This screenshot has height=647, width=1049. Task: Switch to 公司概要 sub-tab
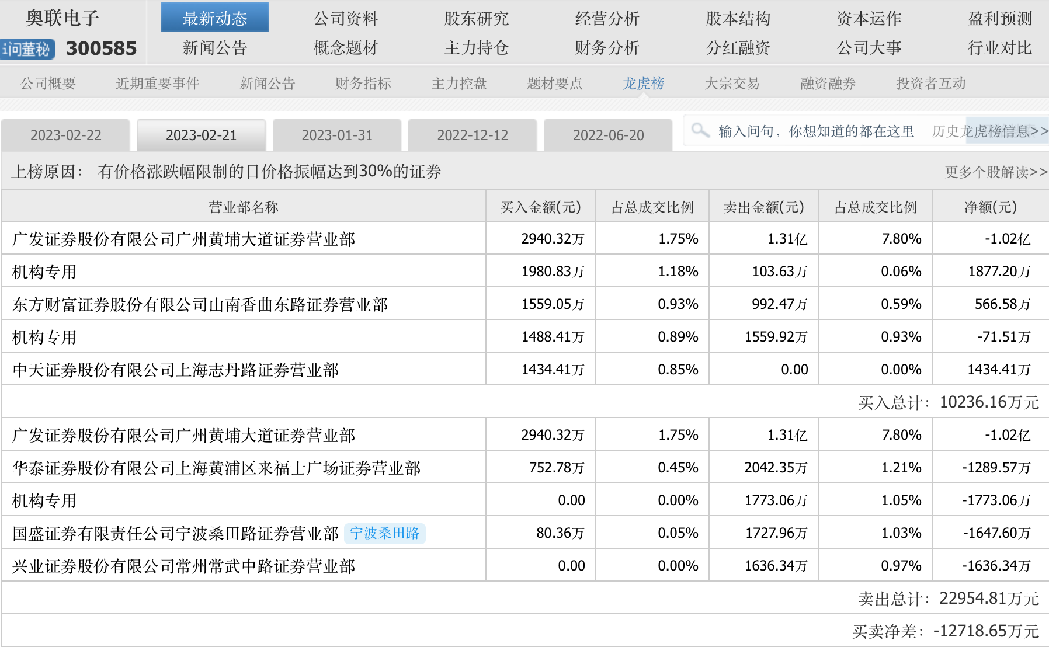coord(48,84)
